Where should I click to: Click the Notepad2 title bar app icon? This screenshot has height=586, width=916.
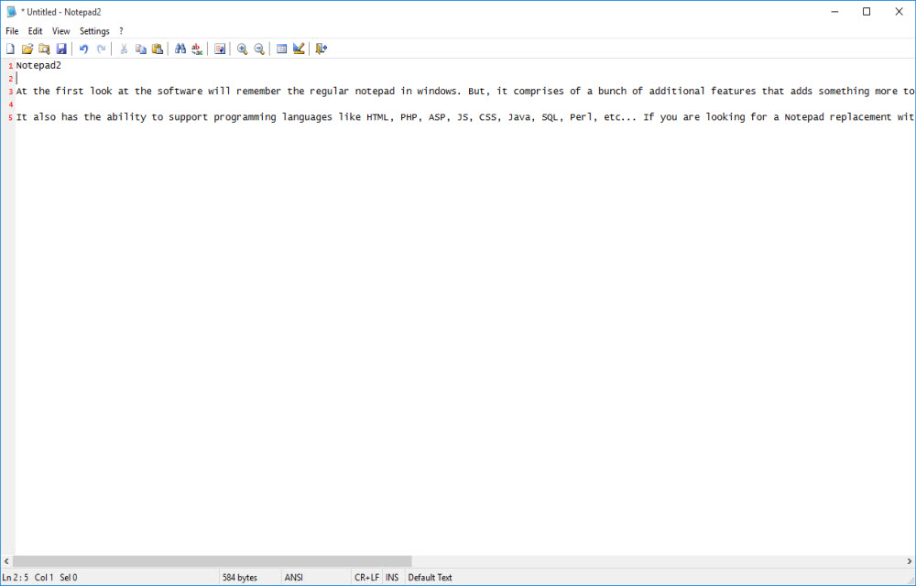point(11,12)
